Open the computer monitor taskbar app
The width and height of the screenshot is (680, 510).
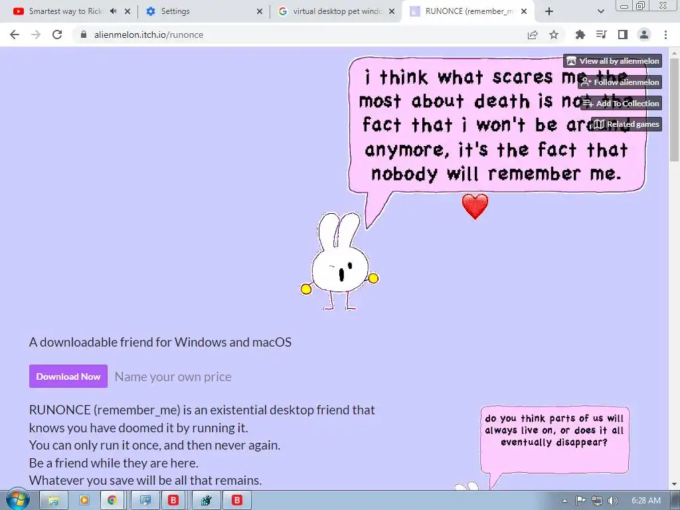click(x=145, y=501)
